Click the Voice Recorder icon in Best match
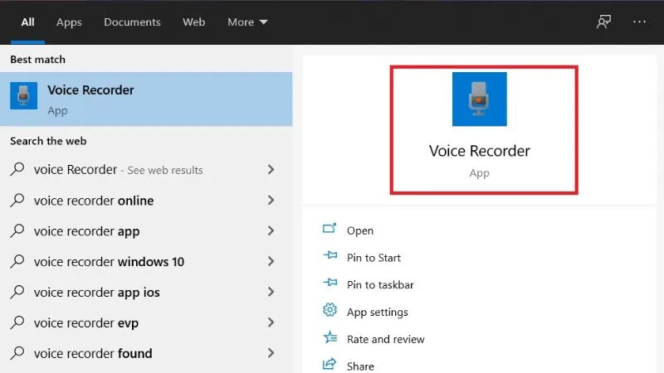The height and width of the screenshot is (373, 664). [23, 96]
